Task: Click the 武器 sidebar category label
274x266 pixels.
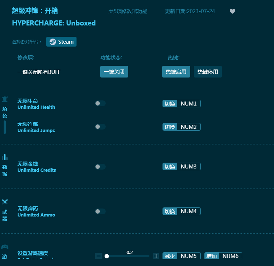Action: 5,215
